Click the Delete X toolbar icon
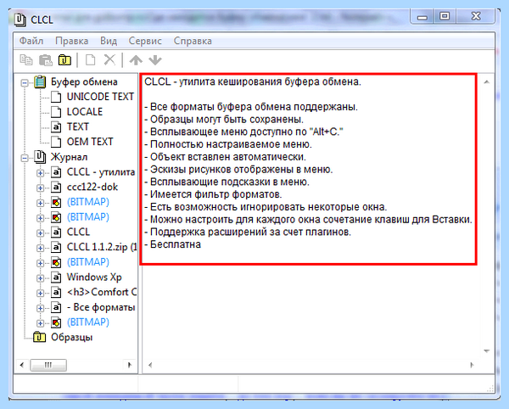 coord(109,59)
